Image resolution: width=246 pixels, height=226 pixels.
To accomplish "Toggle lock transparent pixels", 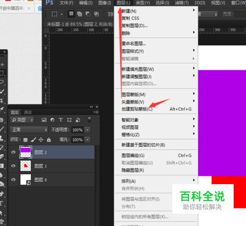I will pyautogui.click(x=26, y=140).
